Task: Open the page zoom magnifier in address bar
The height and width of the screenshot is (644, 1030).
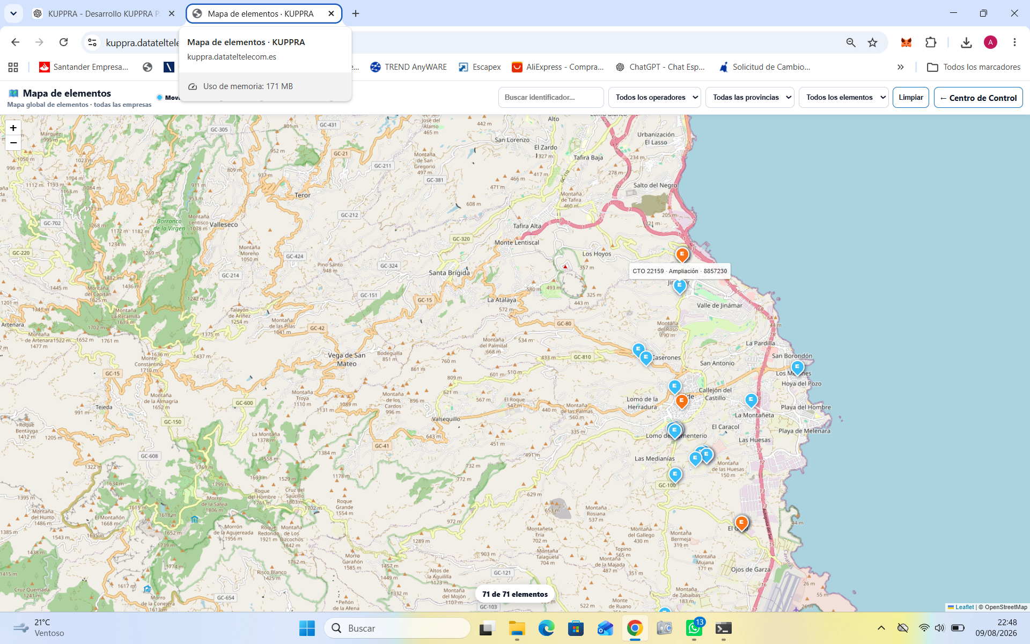Action: point(851,42)
